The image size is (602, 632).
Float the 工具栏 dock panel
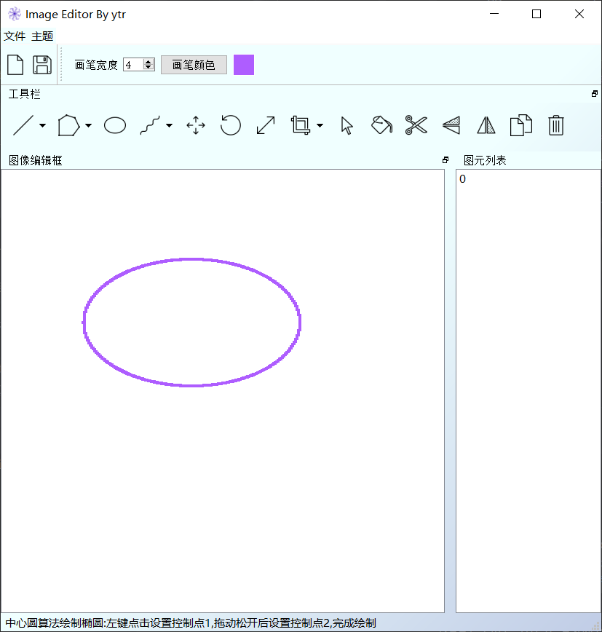pos(594,94)
